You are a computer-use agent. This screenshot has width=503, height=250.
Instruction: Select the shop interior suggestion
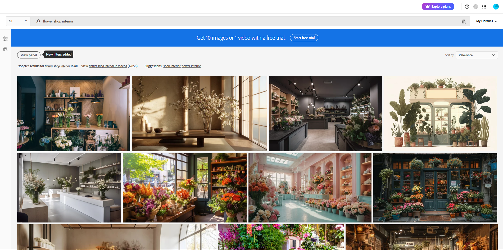tap(171, 66)
